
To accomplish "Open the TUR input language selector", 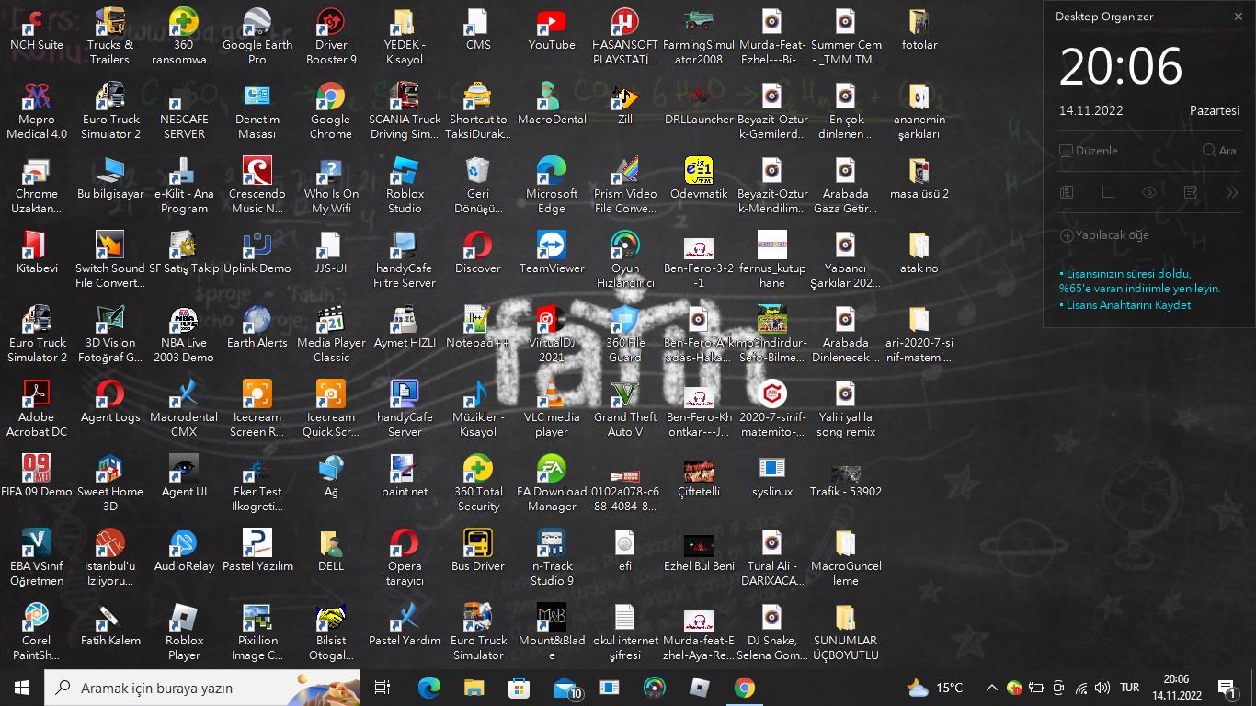I will coord(1129,688).
